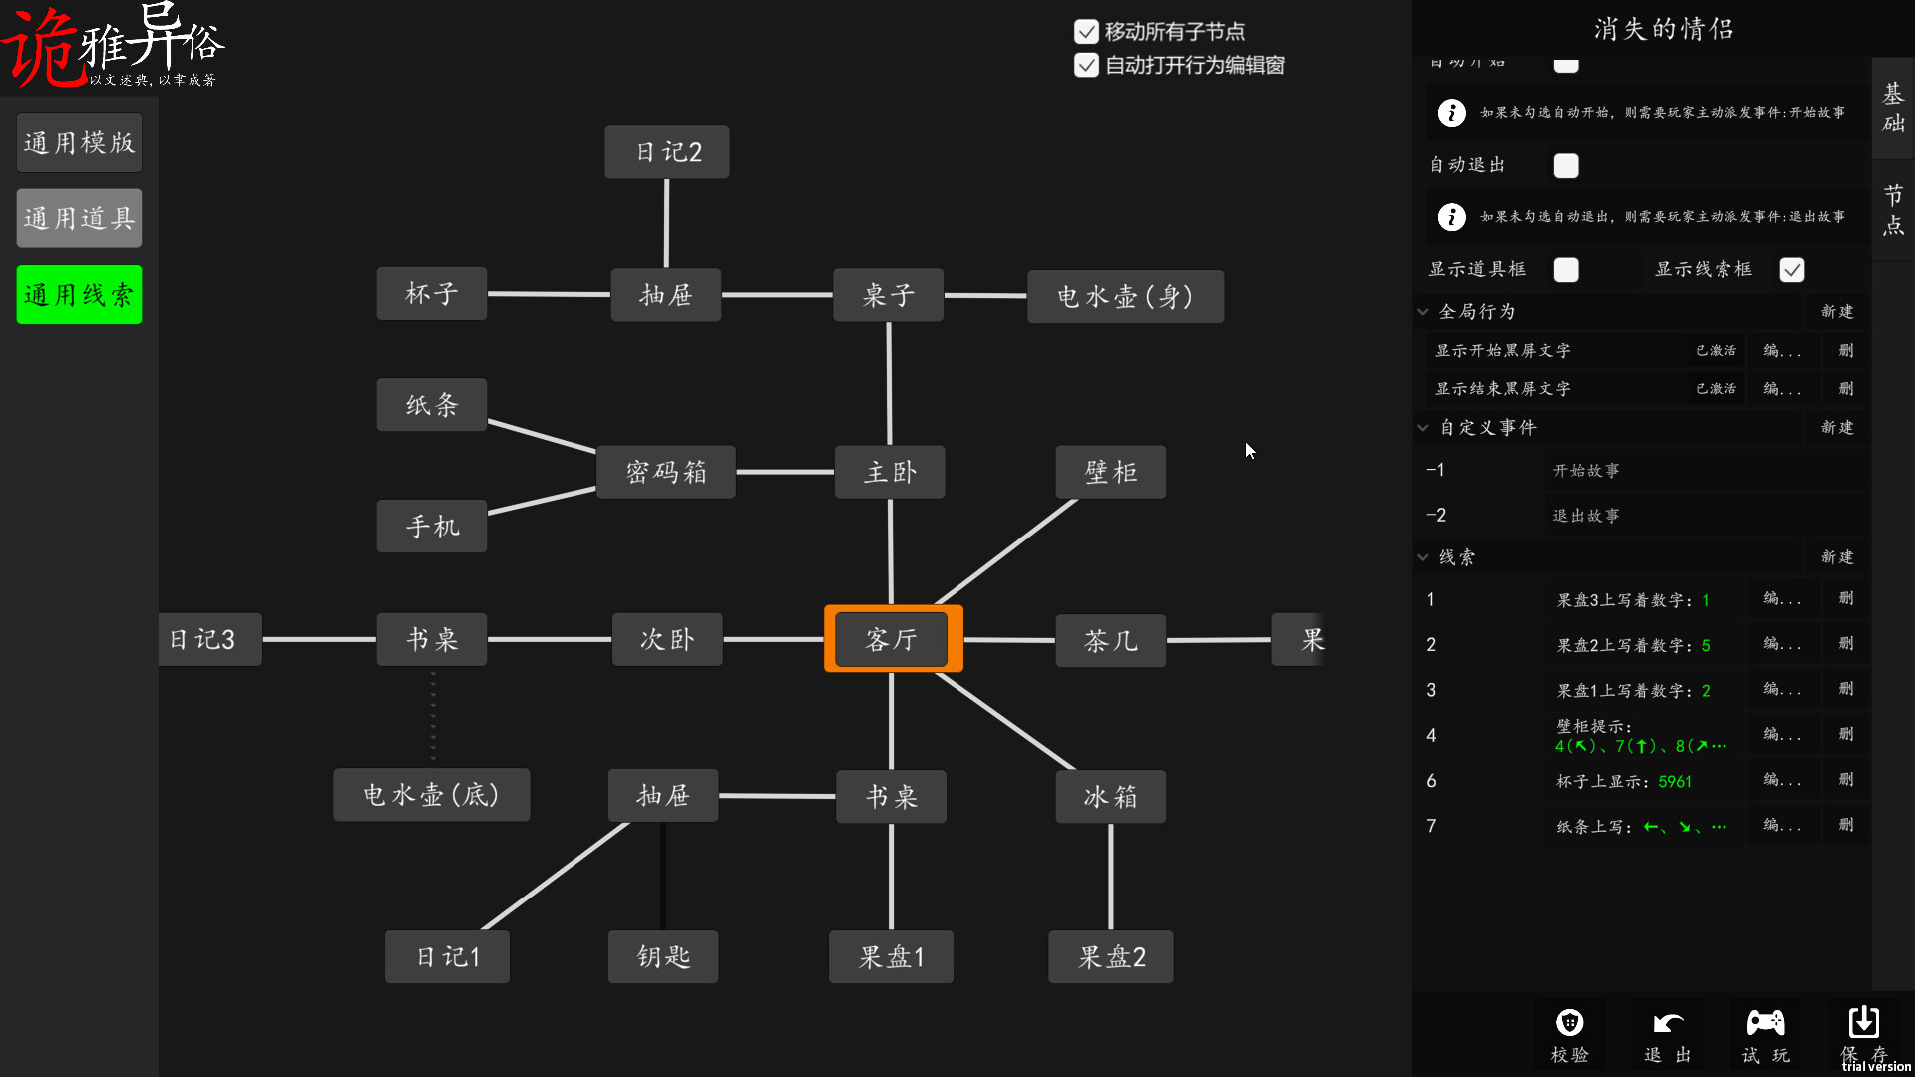Collapse the 全局行为 section

coord(1424,311)
